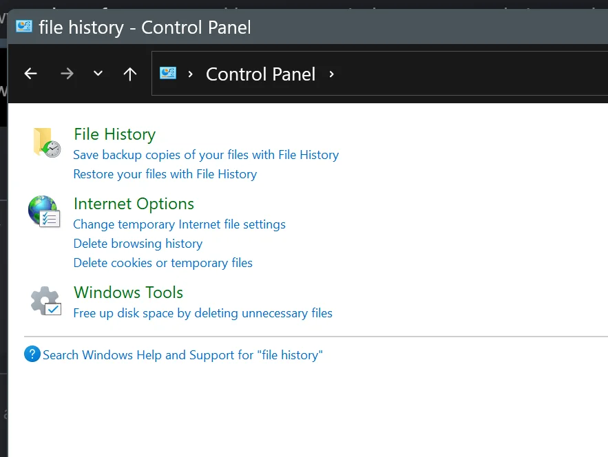This screenshot has height=457, width=608.
Task: Click the Windows Tools gear icon
Action: pos(45,301)
